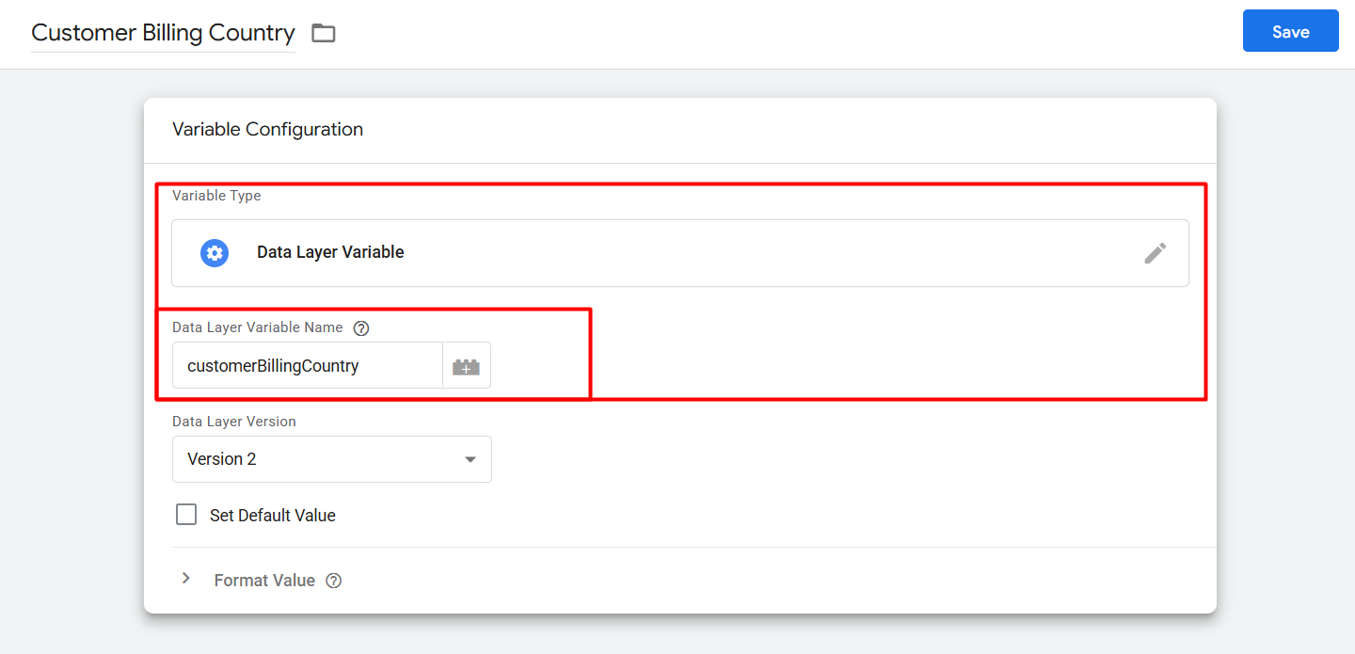Click the pencil icon to edit variable type
The image size is (1355, 654).
click(1156, 252)
